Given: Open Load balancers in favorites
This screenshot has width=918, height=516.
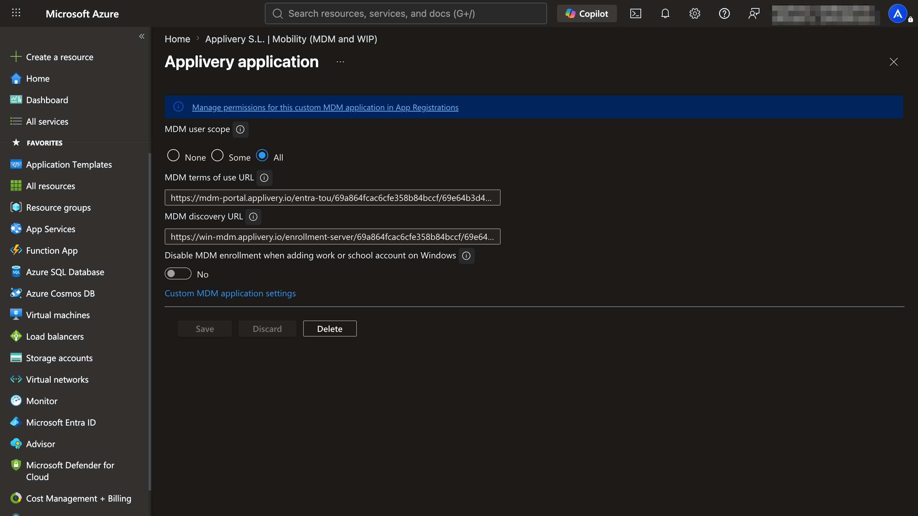Looking at the screenshot, I should [47, 336].
